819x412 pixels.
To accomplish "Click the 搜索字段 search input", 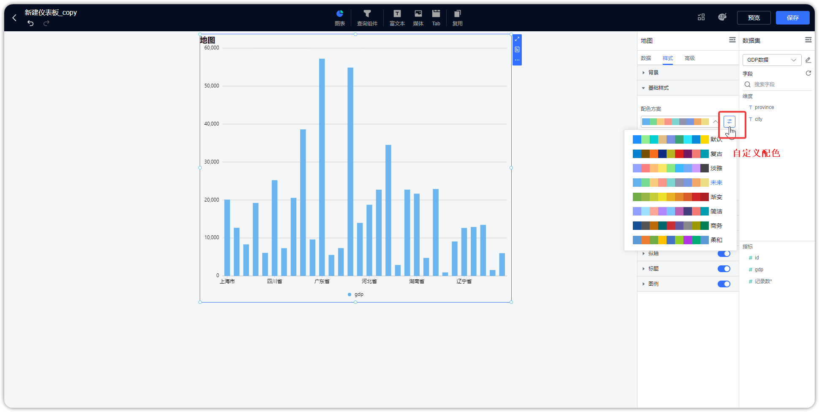I will (x=777, y=85).
